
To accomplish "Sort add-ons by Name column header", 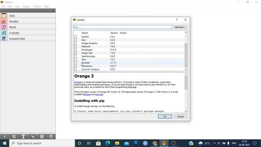I will 85,33.
